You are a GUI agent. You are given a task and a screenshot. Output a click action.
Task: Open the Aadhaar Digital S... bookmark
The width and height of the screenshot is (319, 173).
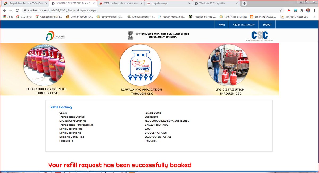tap(48, 17)
